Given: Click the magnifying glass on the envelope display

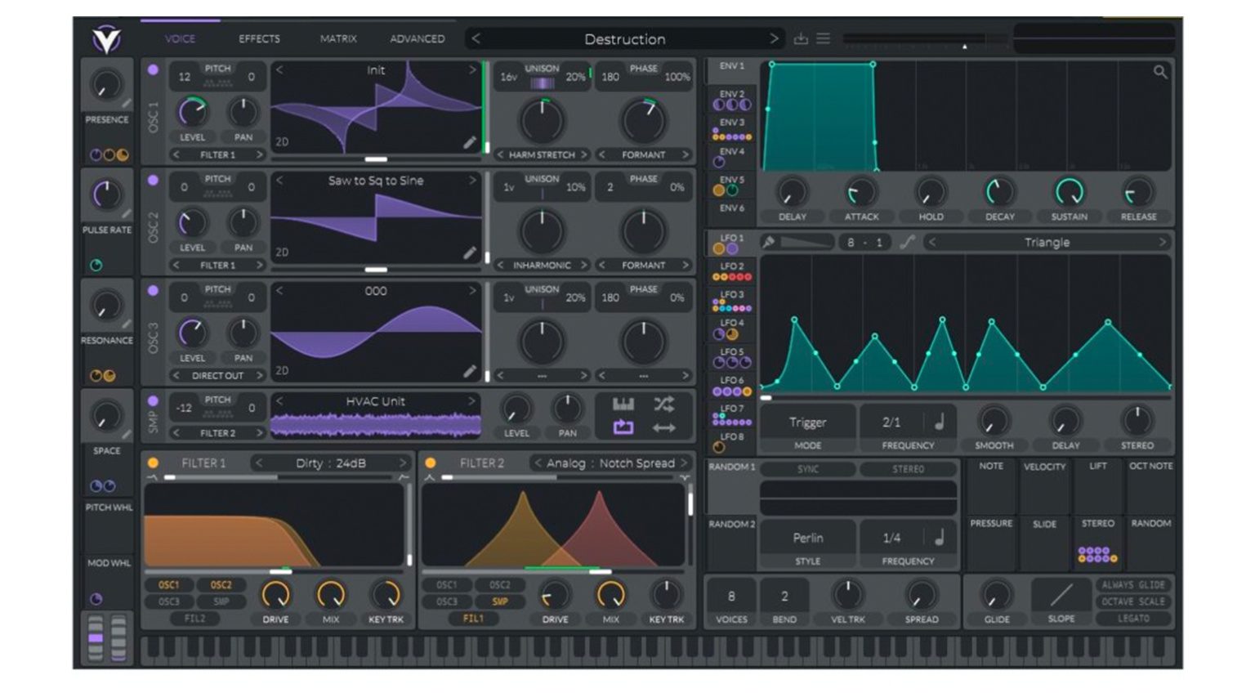Looking at the screenshot, I should coord(1161,70).
